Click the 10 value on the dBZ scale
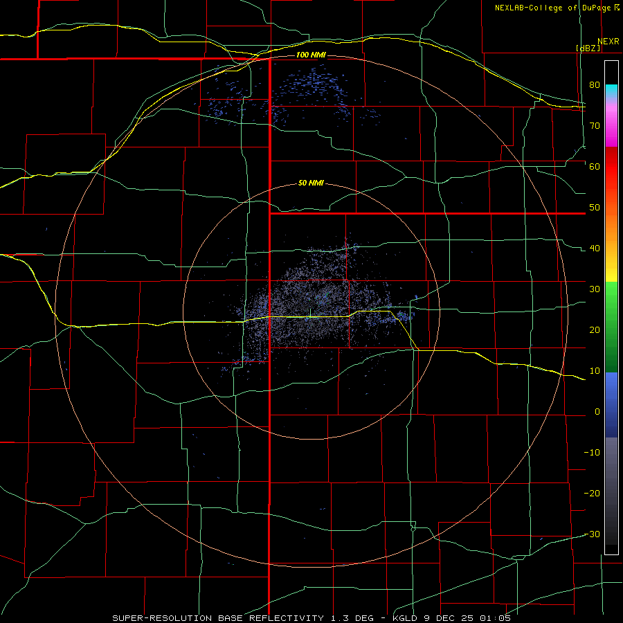Viewport: 623px width, 623px height. point(595,371)
